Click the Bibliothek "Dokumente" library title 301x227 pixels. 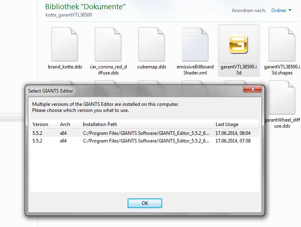[85, 7]
